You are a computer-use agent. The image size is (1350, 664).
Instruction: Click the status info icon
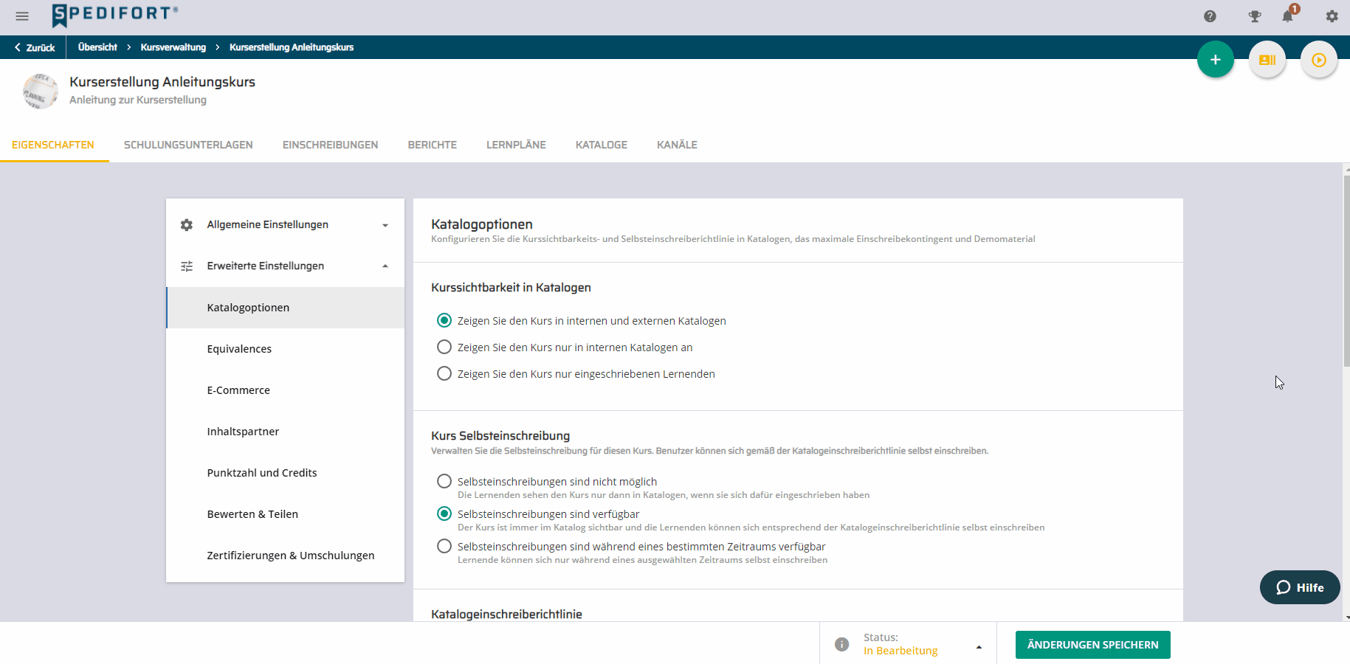pyautogui.click(x=841, y=644)
